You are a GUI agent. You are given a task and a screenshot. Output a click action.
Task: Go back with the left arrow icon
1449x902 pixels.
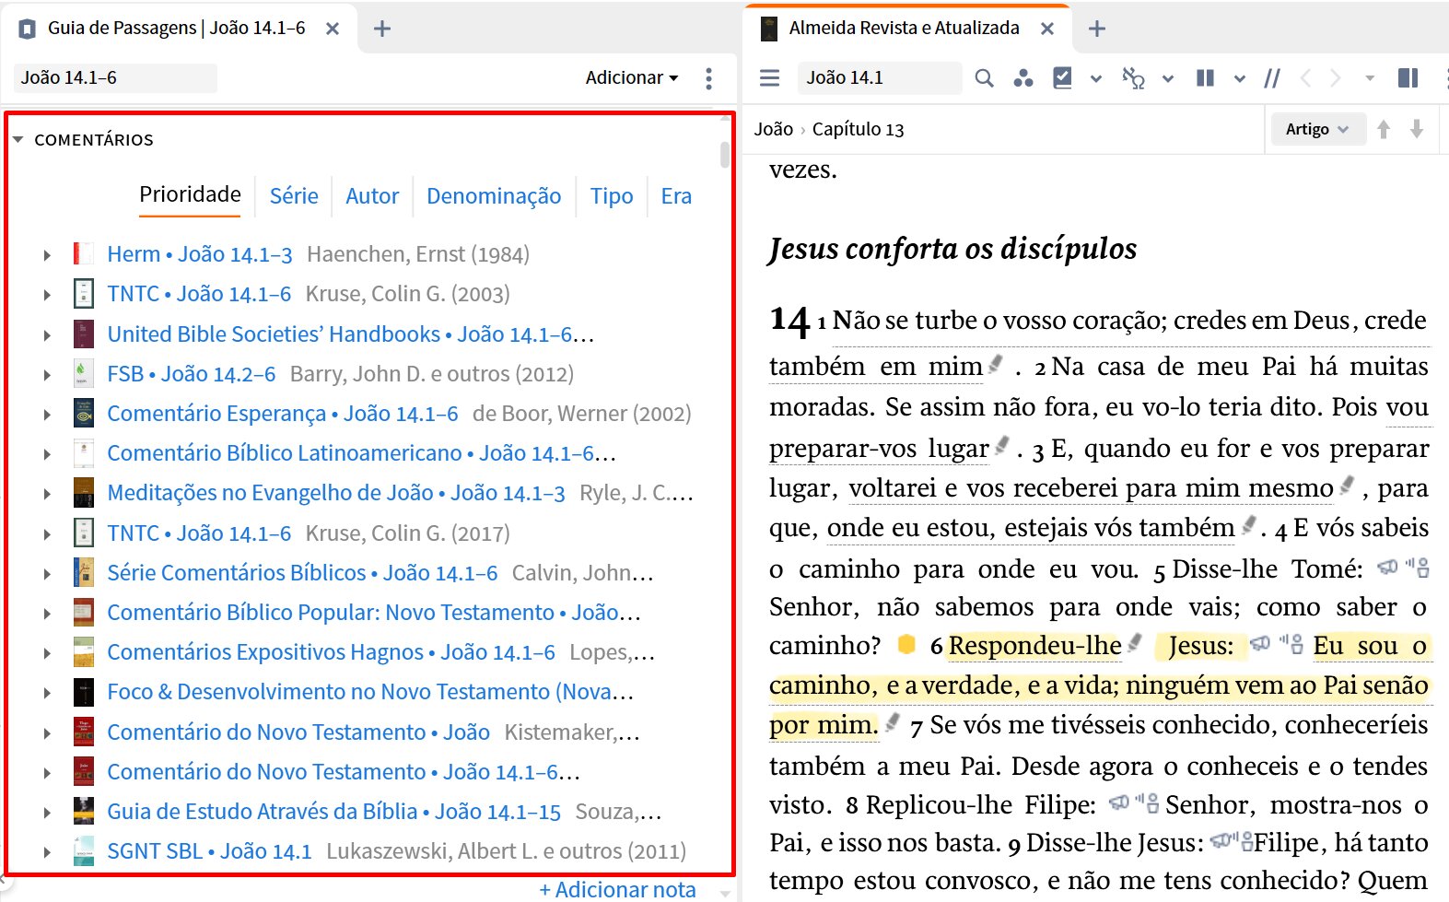pos(1305,78)
